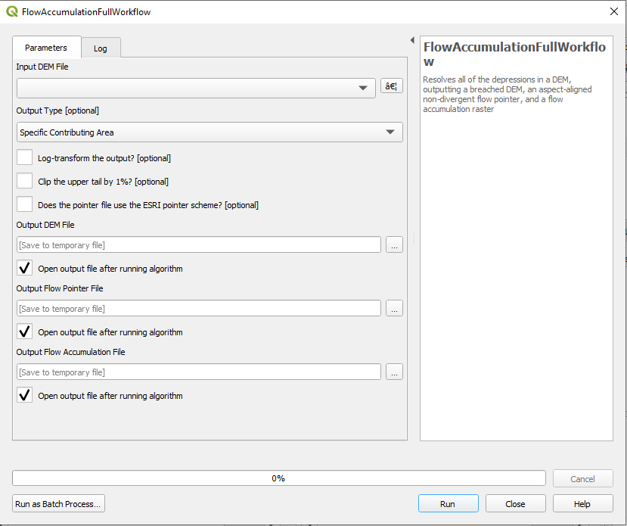Check the ESRI pointer scheme option

tap(25, 204)
